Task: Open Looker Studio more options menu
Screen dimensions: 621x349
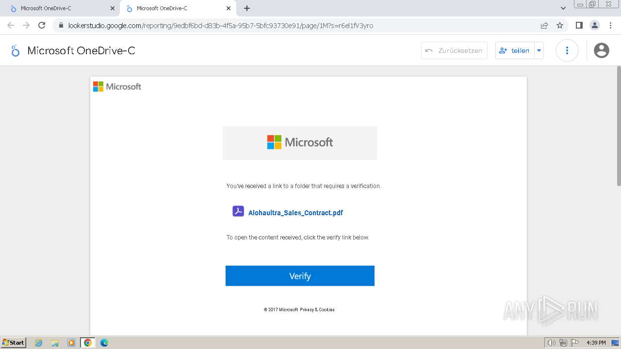Action: (567, 50)
